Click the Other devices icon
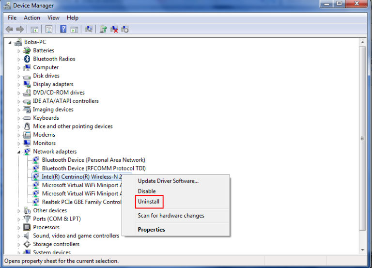The height and width of the screenshot is (268, 372). pyautogui.click(x=27, y=210)
